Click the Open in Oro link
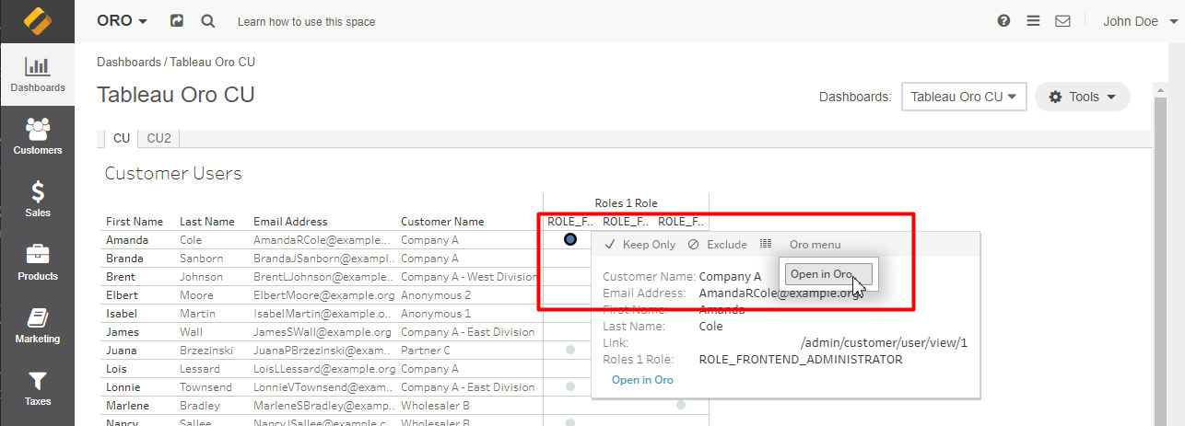Screen dimensions: 1185x426 coord(642,380)
